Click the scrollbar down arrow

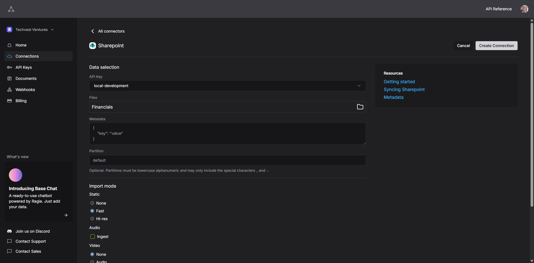click(532, 261)
